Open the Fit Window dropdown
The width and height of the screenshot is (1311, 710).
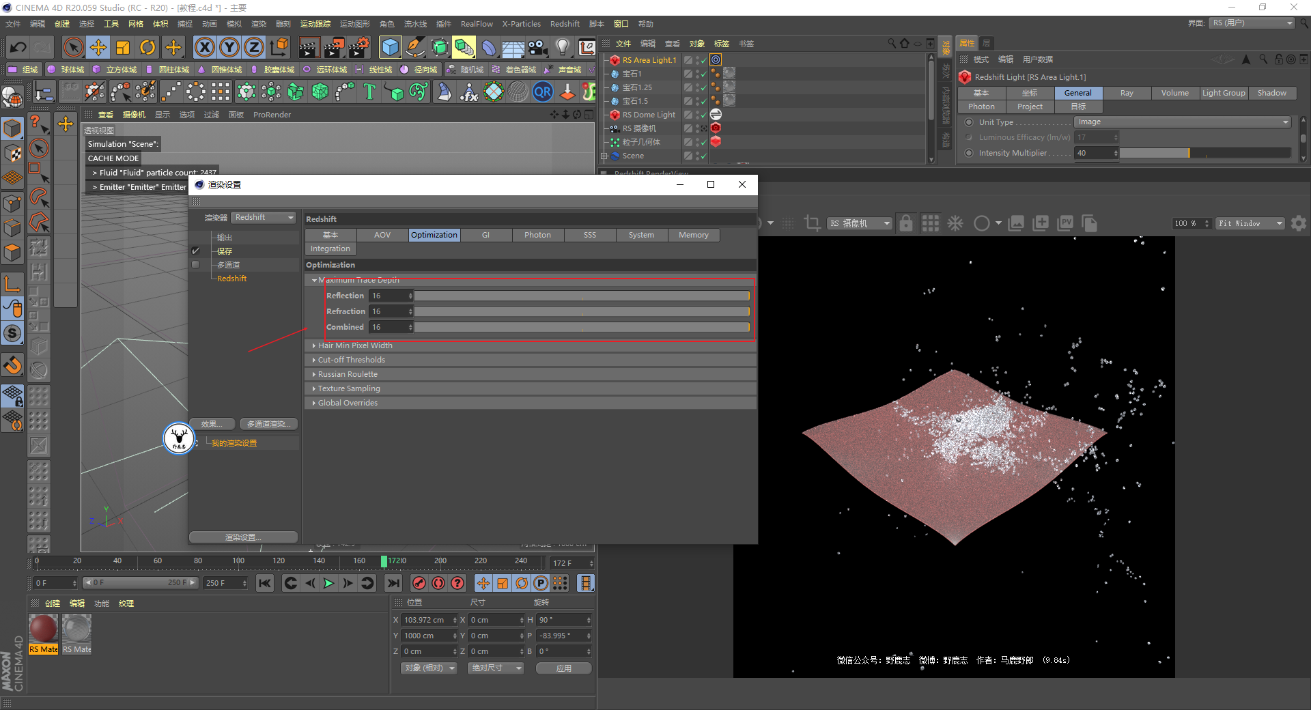point(1251,223)
